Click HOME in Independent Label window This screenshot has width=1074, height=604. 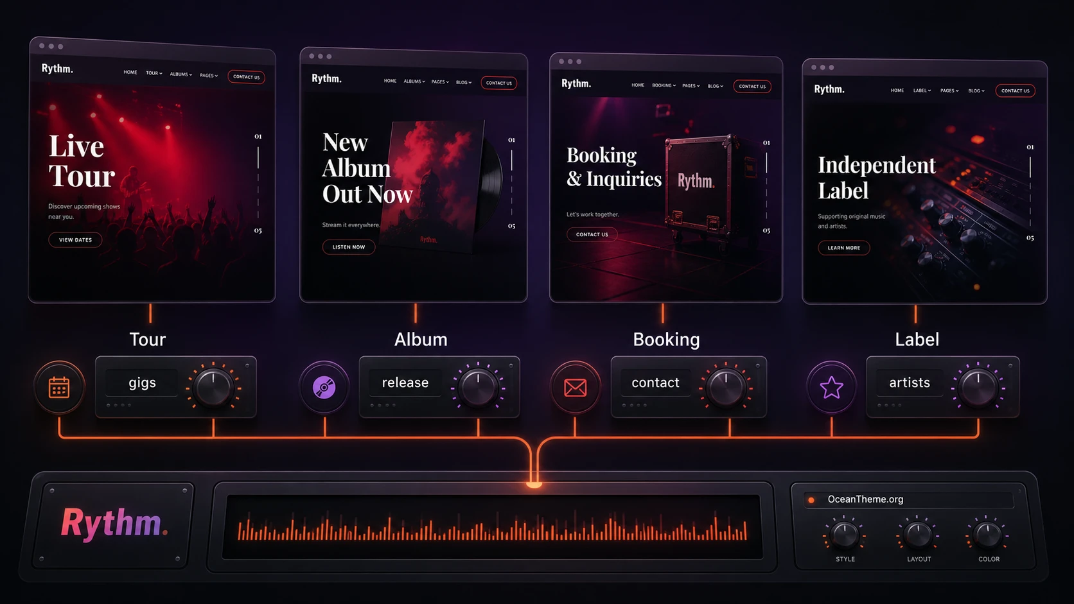pos(897,91)
